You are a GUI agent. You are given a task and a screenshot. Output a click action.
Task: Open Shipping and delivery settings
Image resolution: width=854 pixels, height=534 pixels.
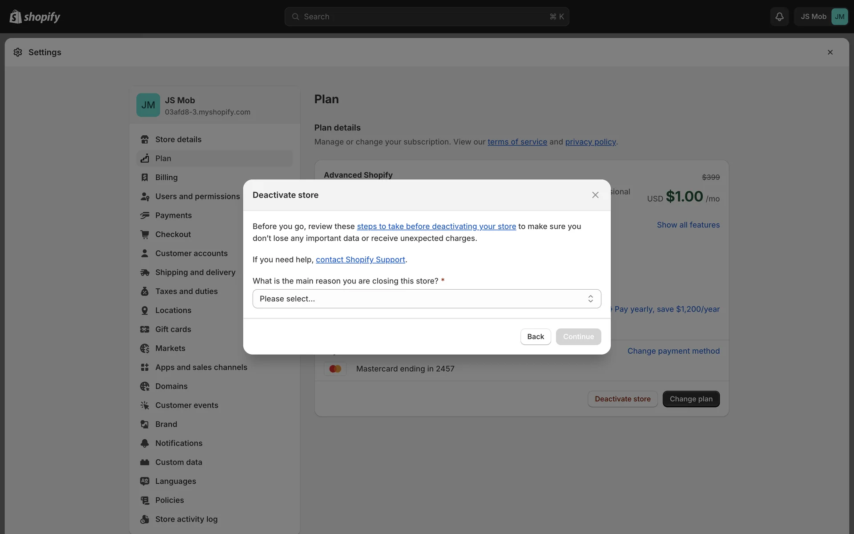195,272
